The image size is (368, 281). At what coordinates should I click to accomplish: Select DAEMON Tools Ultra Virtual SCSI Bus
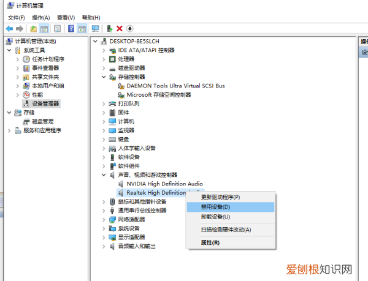(175, 86)
